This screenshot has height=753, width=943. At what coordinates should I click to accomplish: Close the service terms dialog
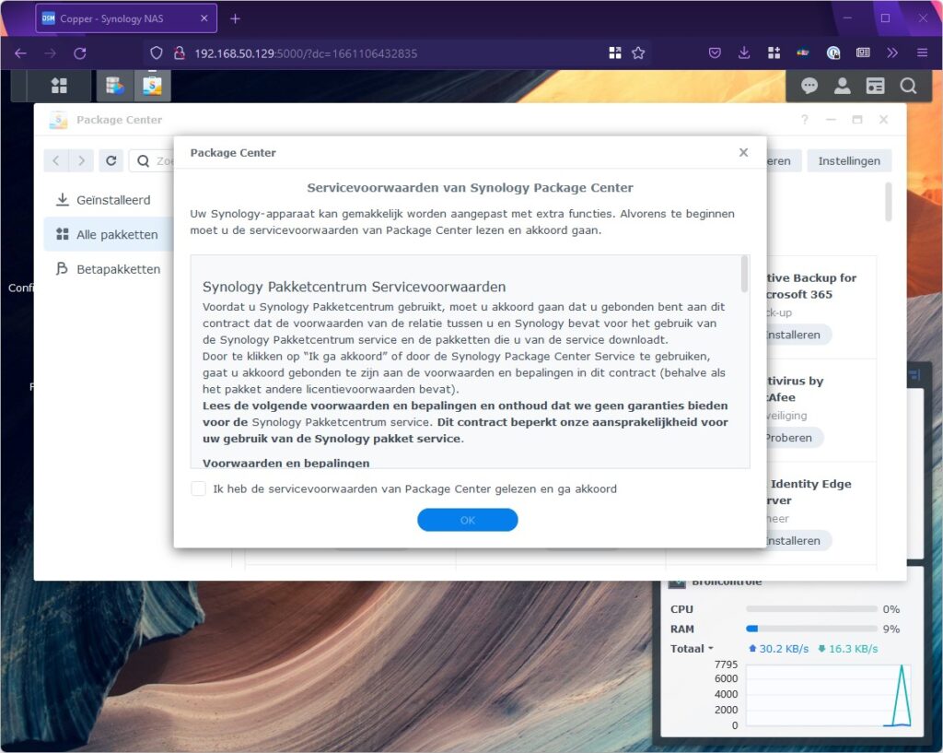click(743, 152)
